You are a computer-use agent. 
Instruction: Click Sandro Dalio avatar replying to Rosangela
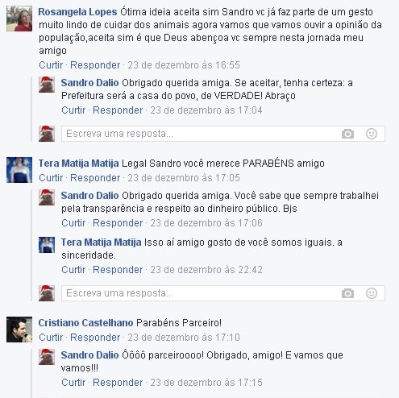coord(47,85)
